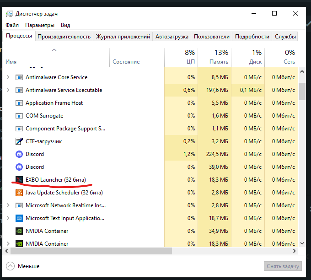The width and height of the screenshot is (311, 280).
Task: Click the 224,5 МБ memory value
Action: 217,154
